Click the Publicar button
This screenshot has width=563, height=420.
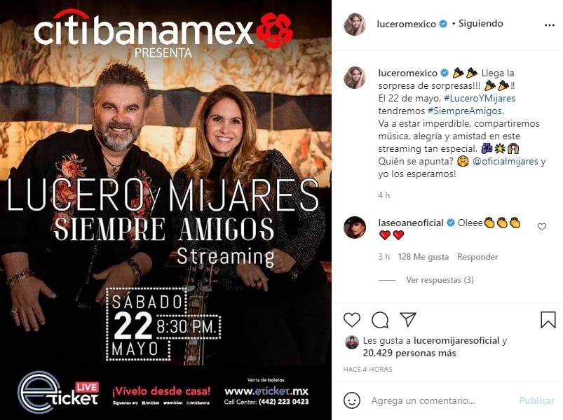tap(537, 400)
